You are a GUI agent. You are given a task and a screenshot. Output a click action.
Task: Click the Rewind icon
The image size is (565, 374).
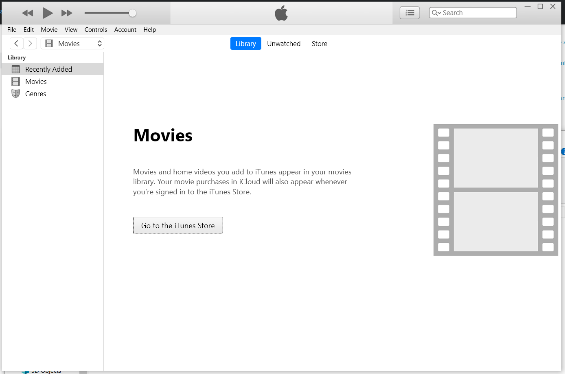point(27,13)
